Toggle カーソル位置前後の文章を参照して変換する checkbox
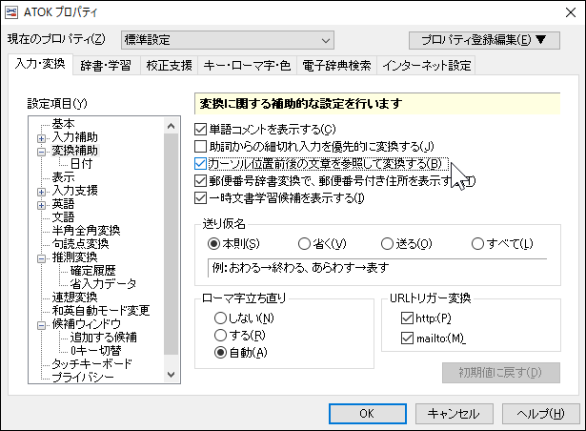Viewport: 586px width, 431px height. point(200,163)
